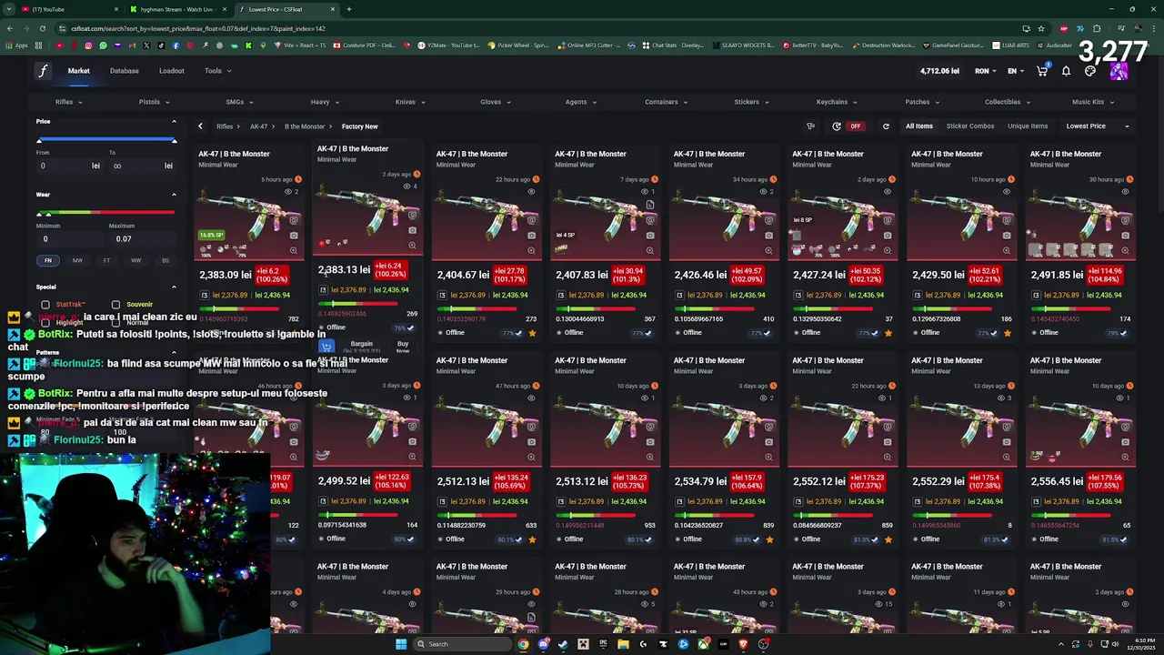
Task: Toggle the auto-refresh OFF switch
Action: coord(855,126)
